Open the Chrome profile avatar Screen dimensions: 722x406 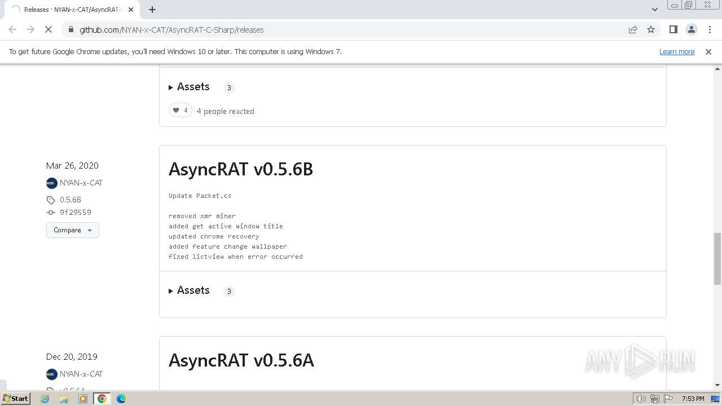(x=691, y=30)
